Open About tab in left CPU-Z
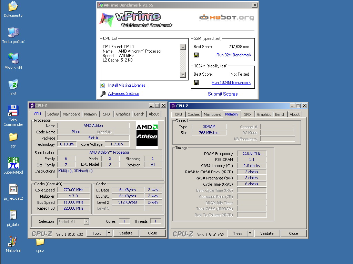The height and width of the screenshot is (264, 353). click(x=153, y=114)
